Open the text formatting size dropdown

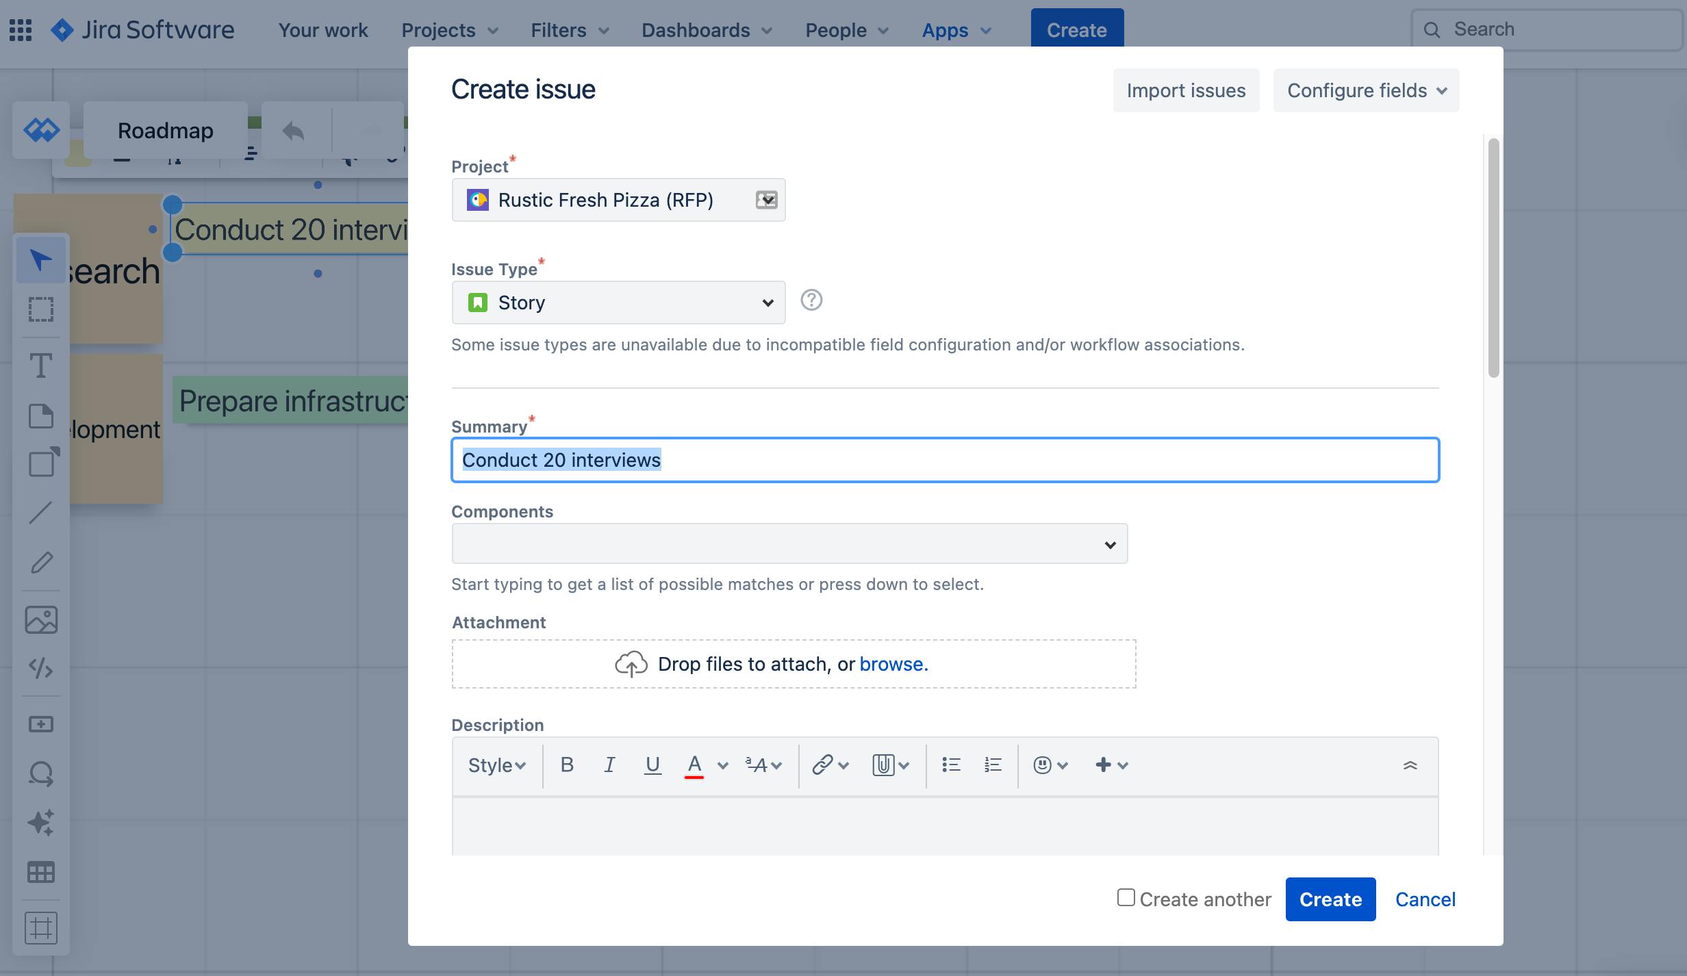pyautogui.click(x=763, y=765)
